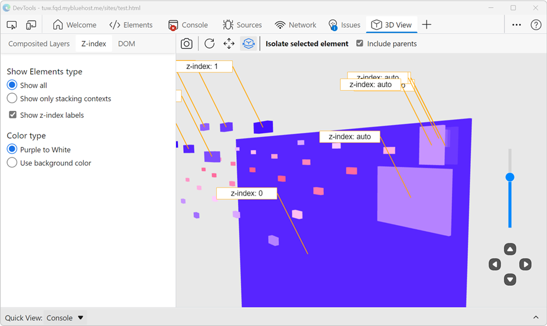This screenshot has height=326, width=547.
Task: Expand the Quick View drawer chevron
Action: [535, 318]
